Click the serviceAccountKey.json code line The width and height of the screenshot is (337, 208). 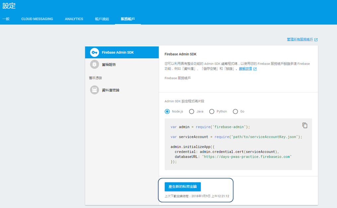[236, 137]
